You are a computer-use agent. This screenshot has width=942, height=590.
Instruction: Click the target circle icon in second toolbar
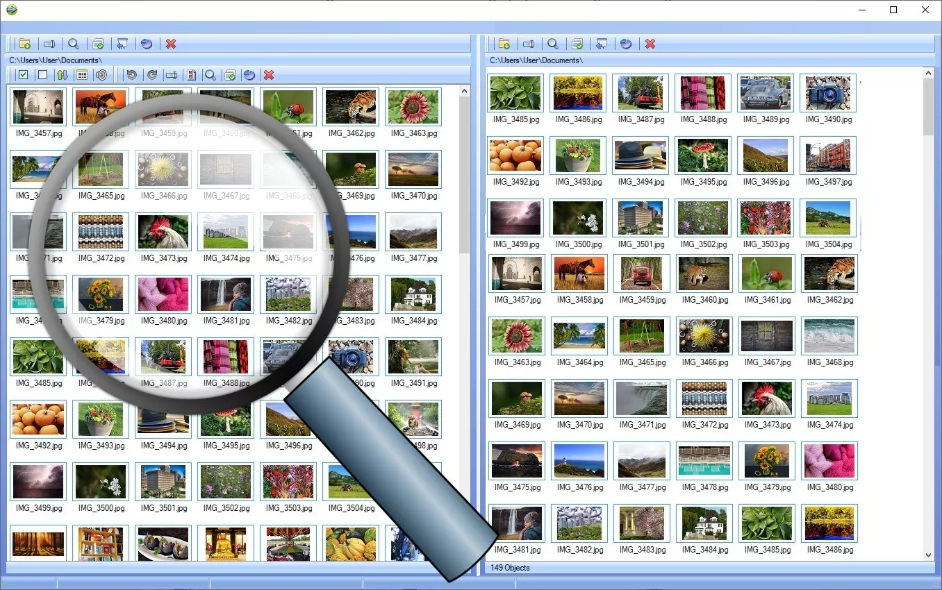pos(101,74)
